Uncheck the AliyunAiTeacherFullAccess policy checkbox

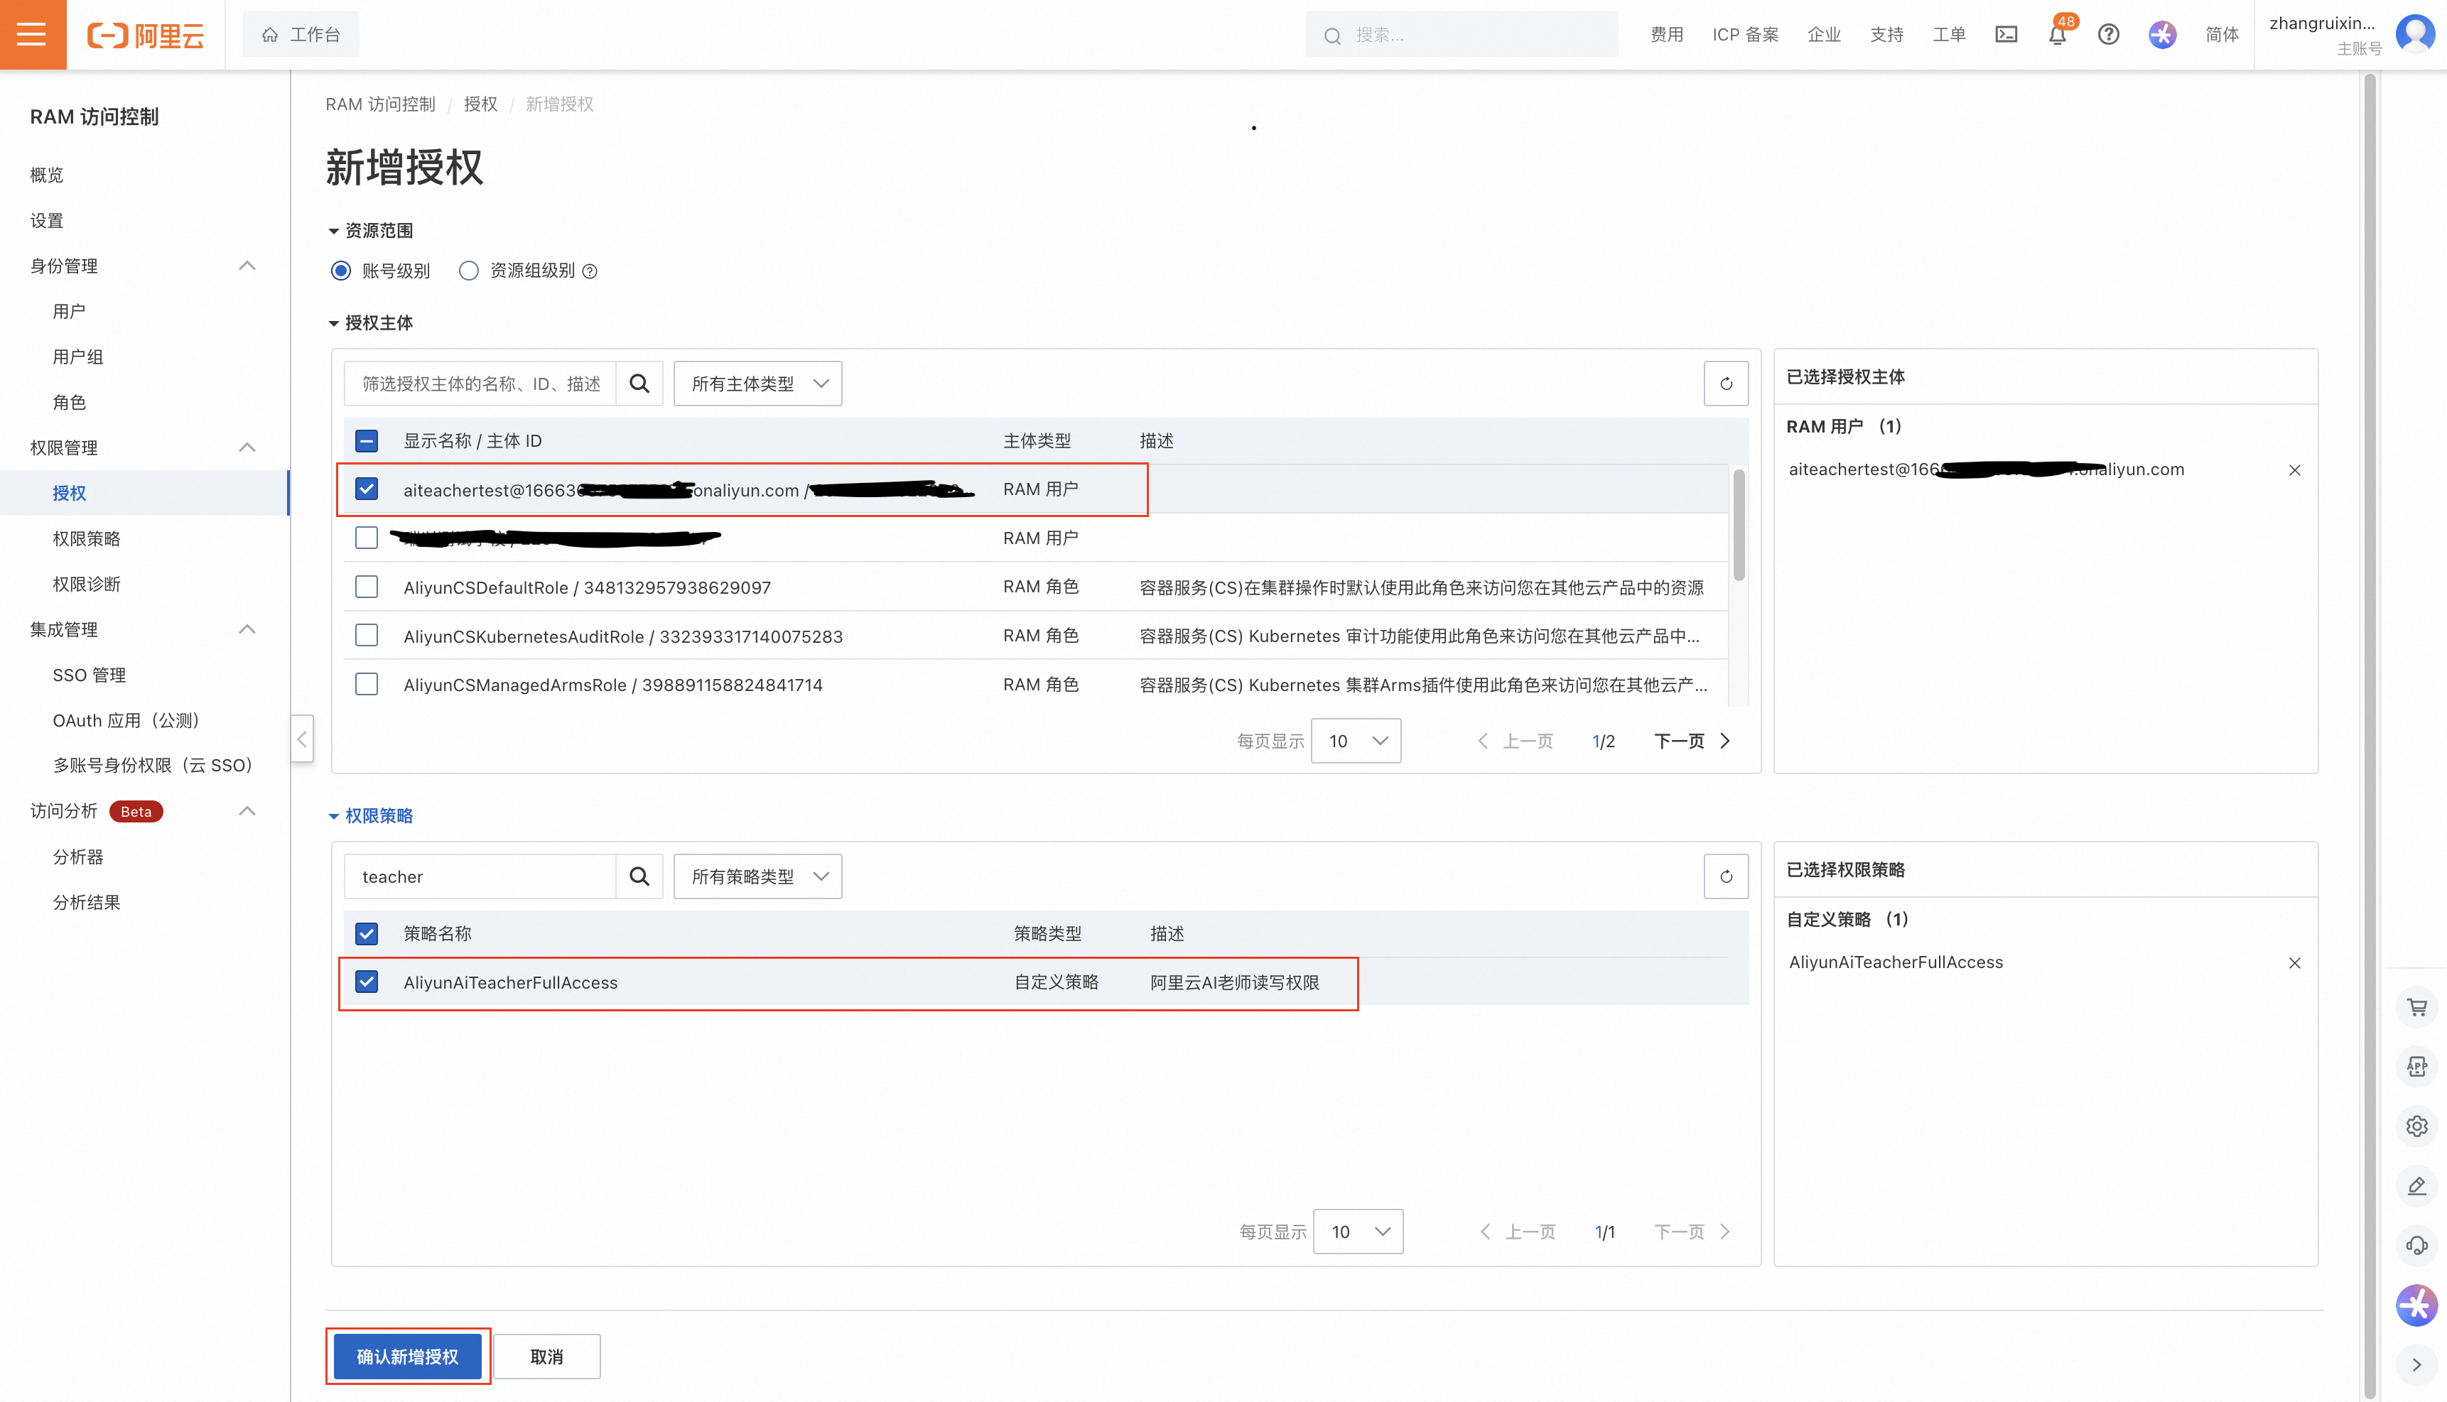coord(367,982)
